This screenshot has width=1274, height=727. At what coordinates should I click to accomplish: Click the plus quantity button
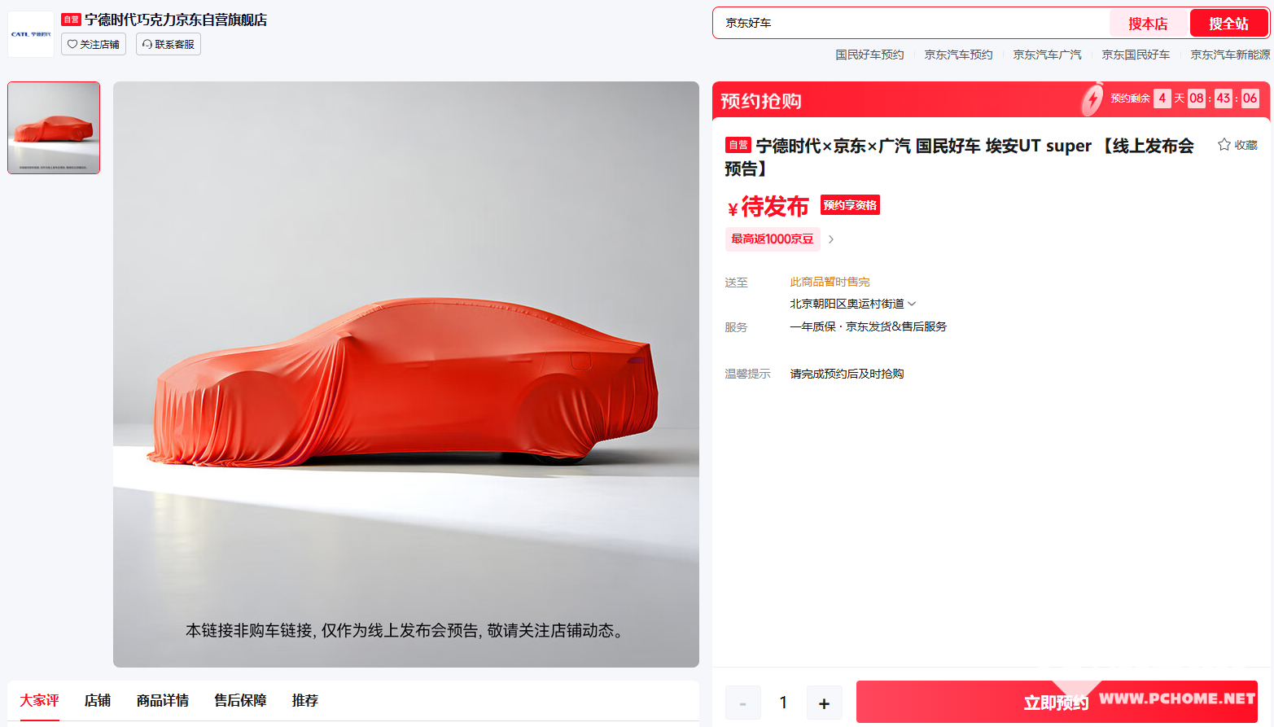[x=824, y=703]
